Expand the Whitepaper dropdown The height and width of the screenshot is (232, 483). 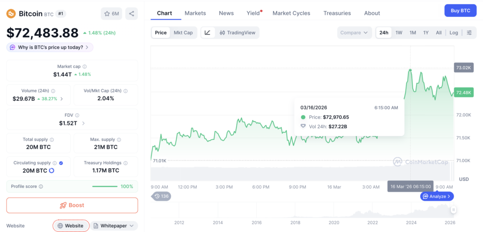click(x=114, y=226)
